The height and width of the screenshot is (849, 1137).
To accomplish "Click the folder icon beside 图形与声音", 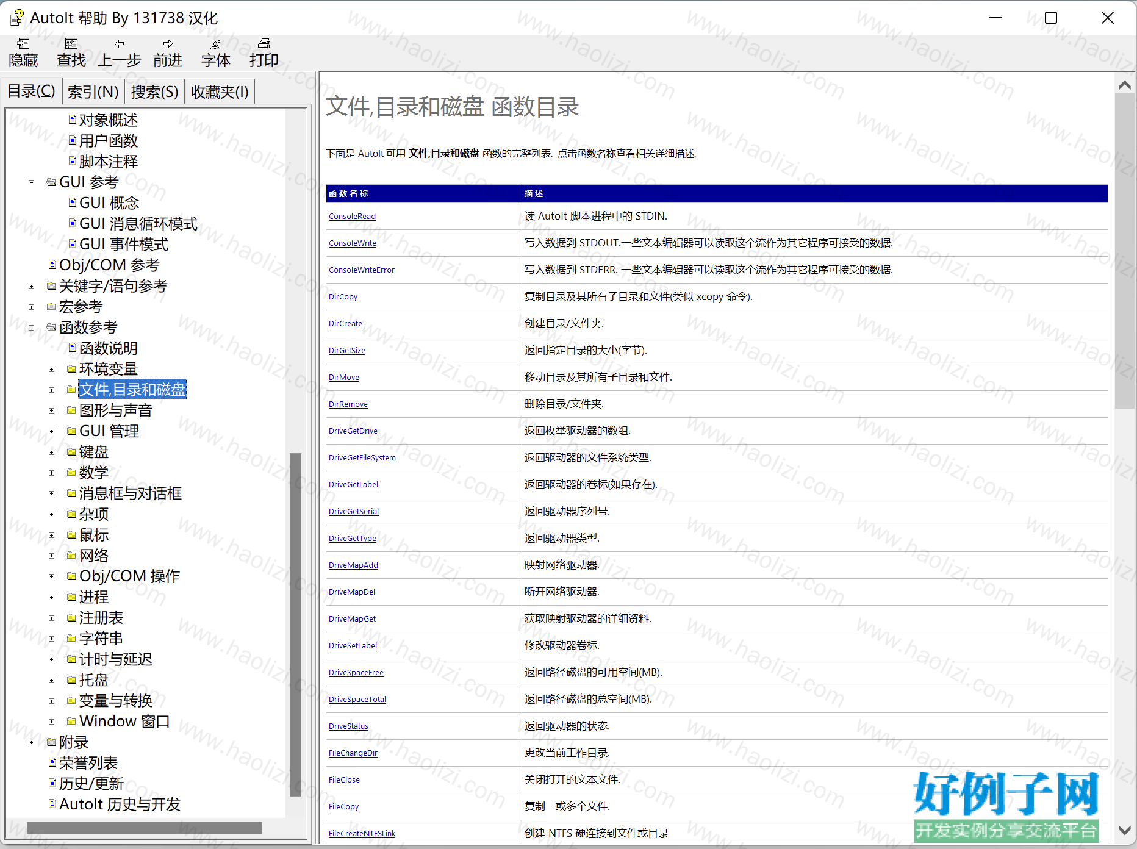I will pos(72,410).
